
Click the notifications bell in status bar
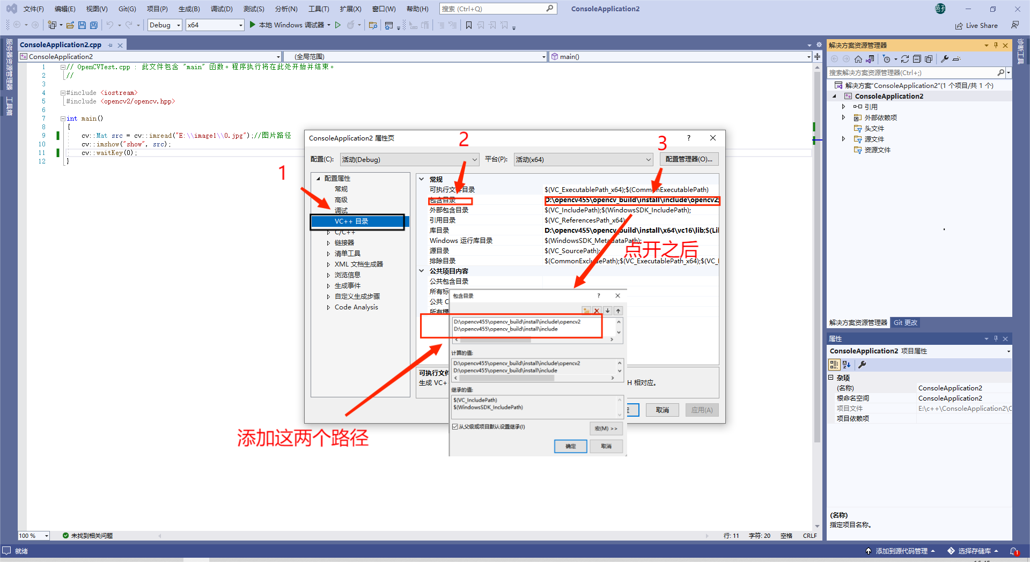(x=1014, y=551)
